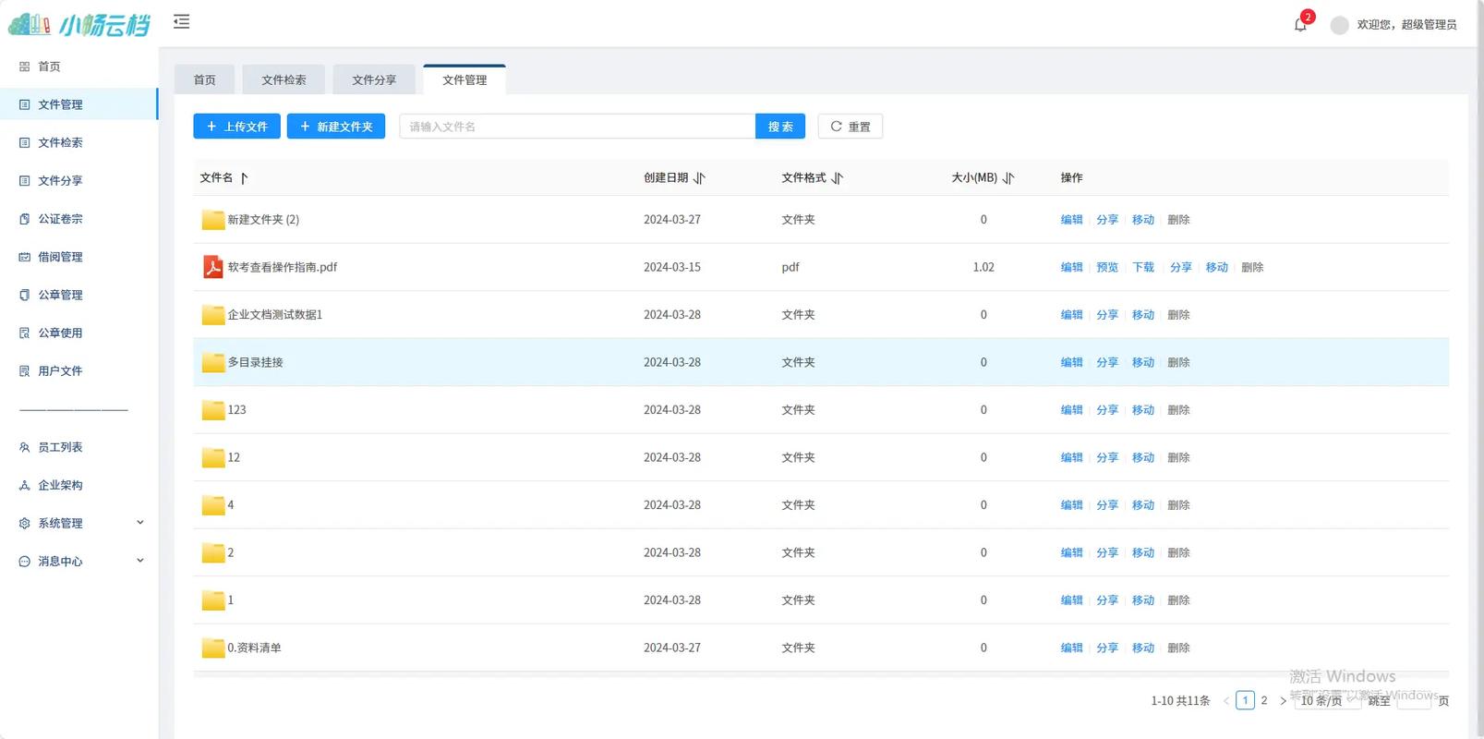
Task: Open 公章管理 in the sidebar
Action: pos(78,295)
